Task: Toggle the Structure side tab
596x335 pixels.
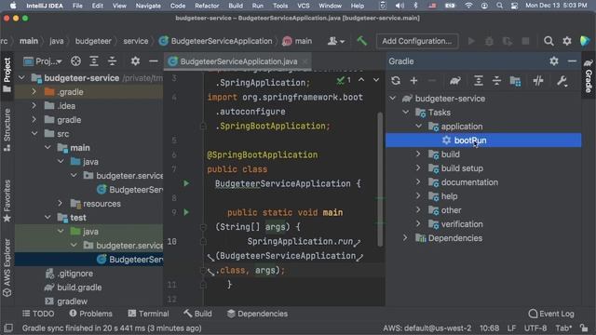Action: (7, 130)
